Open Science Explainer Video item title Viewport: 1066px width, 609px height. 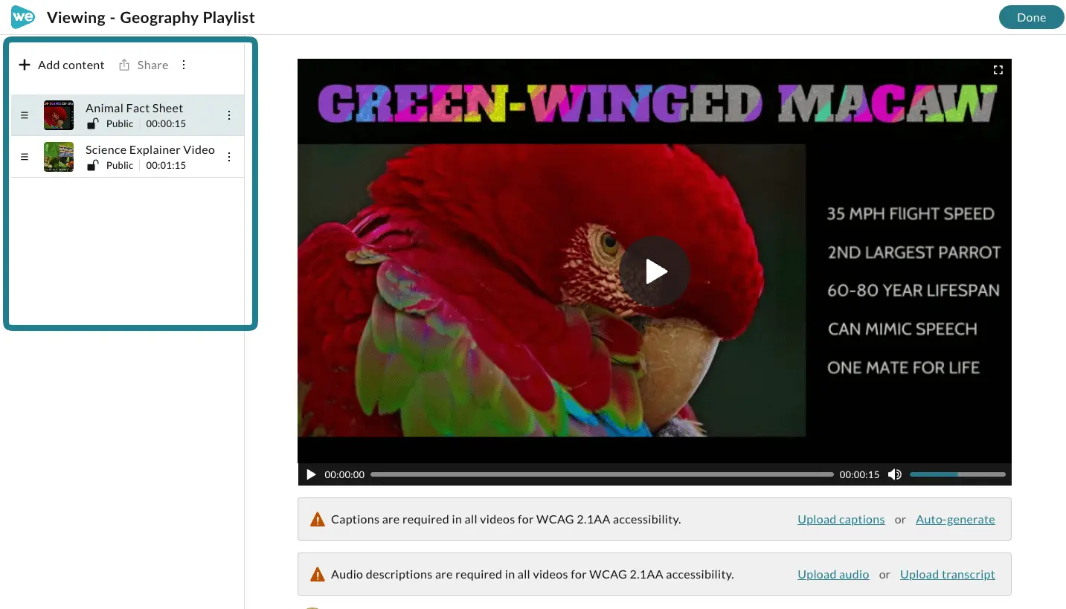pos(150,149)
